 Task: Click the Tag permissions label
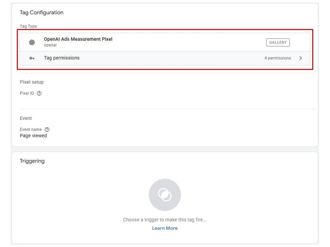coord(62,58)
